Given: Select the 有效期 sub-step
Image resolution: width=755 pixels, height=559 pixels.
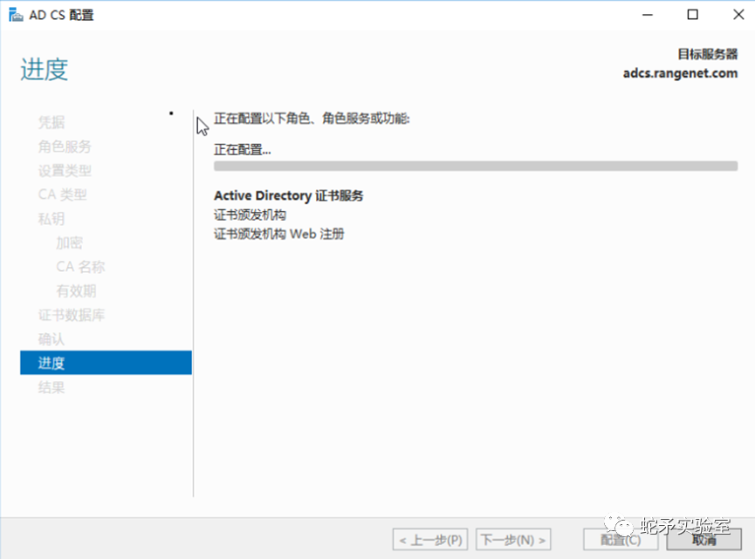Looking at the screenshot, I should [76, 290].
